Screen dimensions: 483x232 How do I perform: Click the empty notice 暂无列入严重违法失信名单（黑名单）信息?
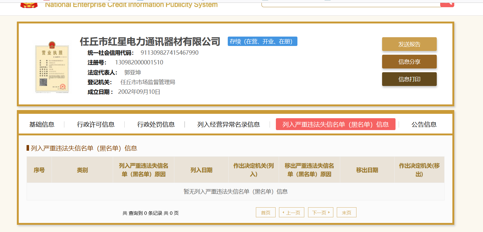pos(236,191)
